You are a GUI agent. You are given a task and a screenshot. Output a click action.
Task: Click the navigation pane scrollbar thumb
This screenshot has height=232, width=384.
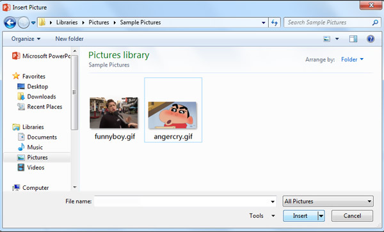coord(74,93)
